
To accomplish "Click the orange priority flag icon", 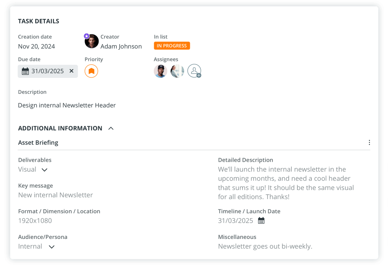I will click(x=91, y=71).
